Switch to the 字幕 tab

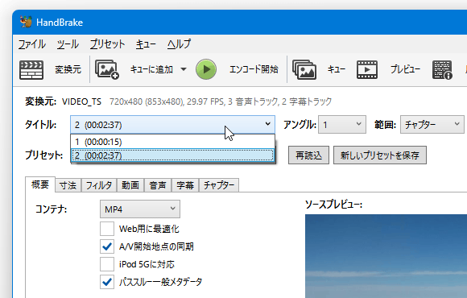(185, 185)
